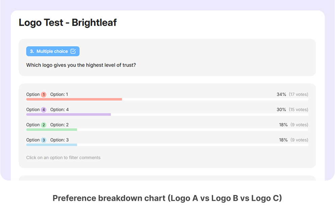Click the purple Option 4 number badge
Viewport: 335px width, 218px height.
44,110
